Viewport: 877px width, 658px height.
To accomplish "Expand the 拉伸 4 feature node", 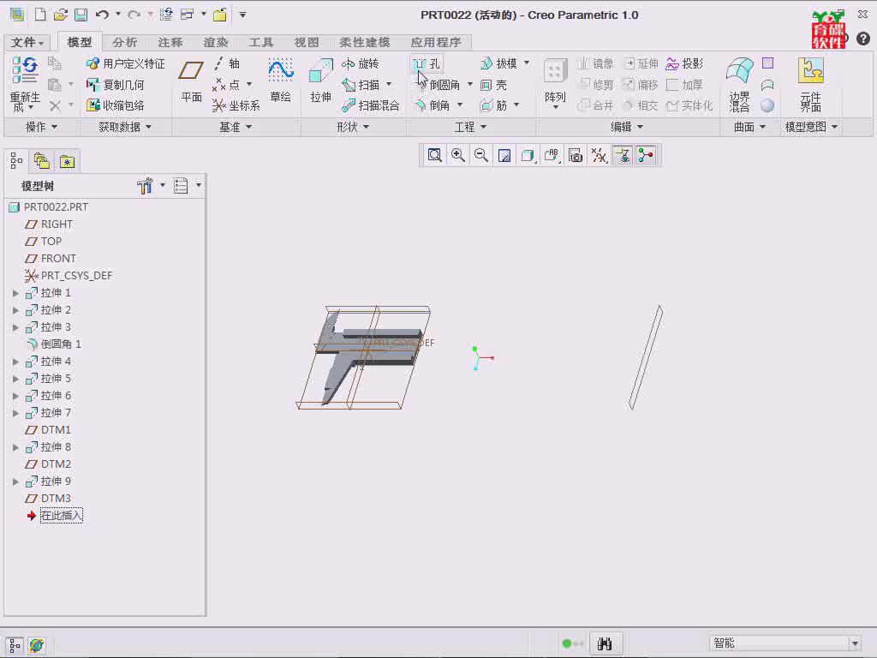I will (15, 362).
